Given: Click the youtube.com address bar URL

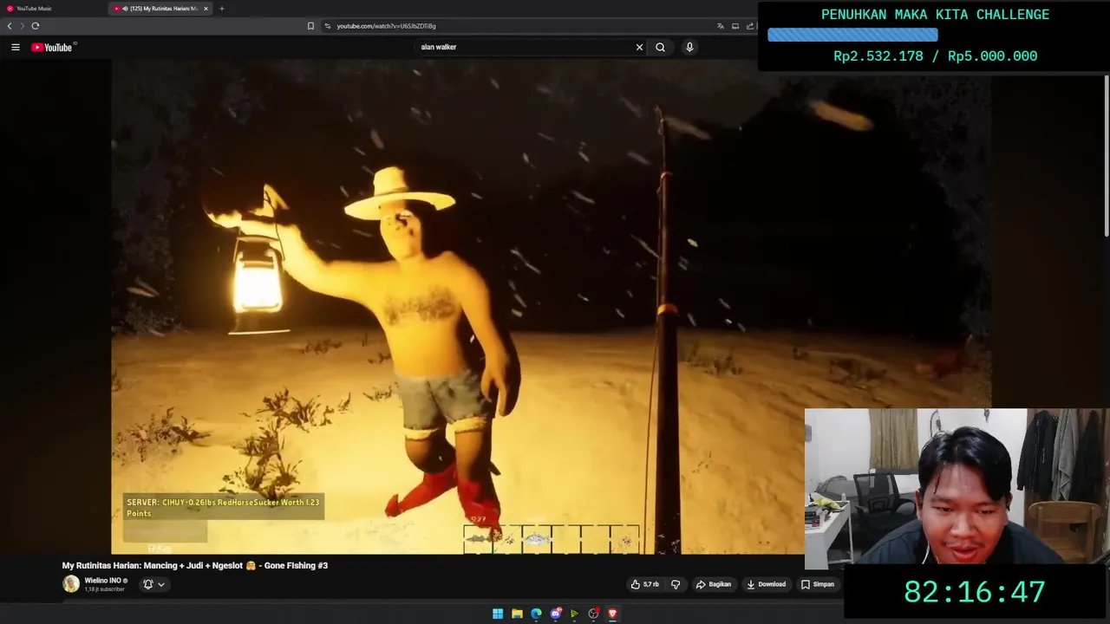Looking at the screenshot, I should [386, 26].
